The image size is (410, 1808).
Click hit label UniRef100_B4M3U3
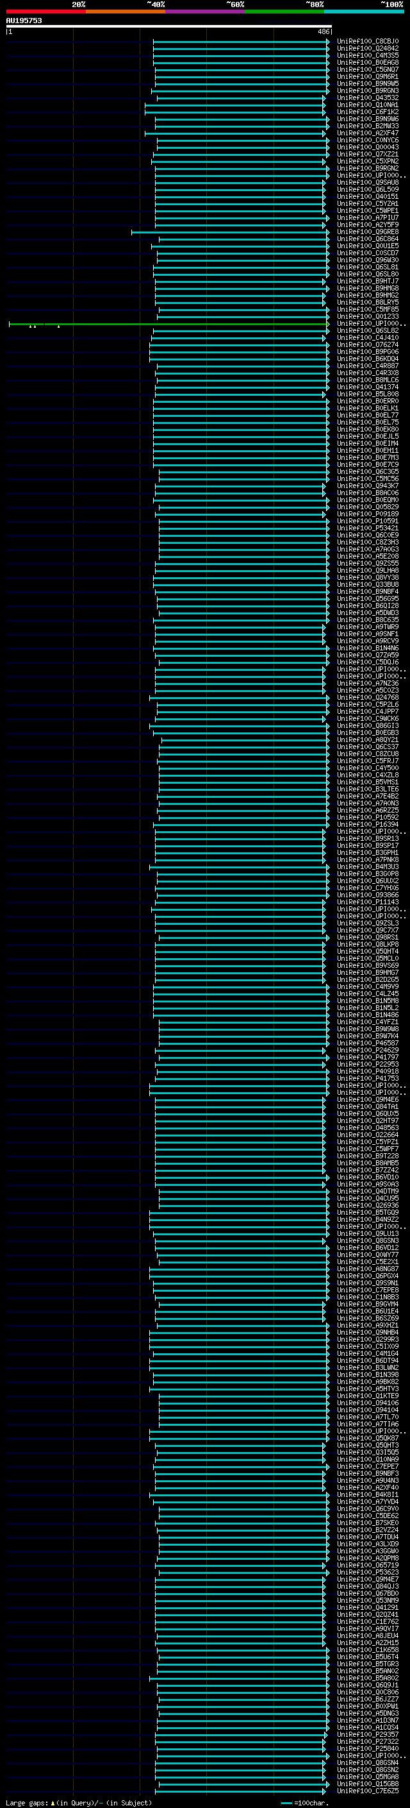click(368, 867)
